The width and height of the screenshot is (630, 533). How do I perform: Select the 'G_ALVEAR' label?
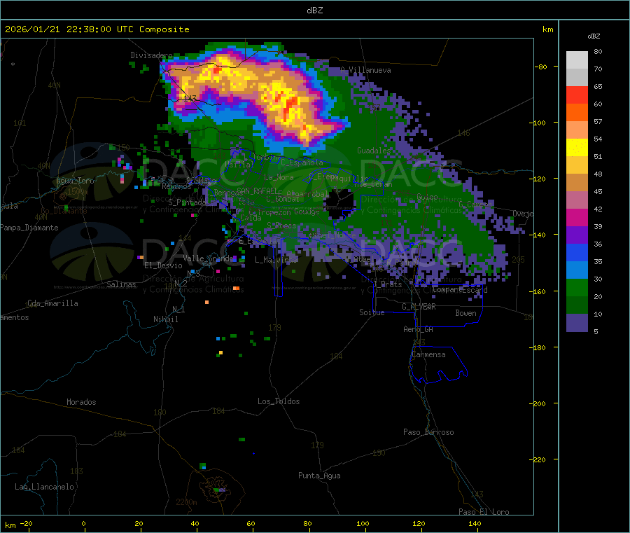[419, 307]
